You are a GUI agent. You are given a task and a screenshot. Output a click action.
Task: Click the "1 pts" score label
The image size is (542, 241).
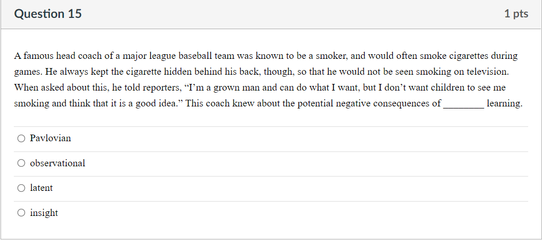pos(516,14)
